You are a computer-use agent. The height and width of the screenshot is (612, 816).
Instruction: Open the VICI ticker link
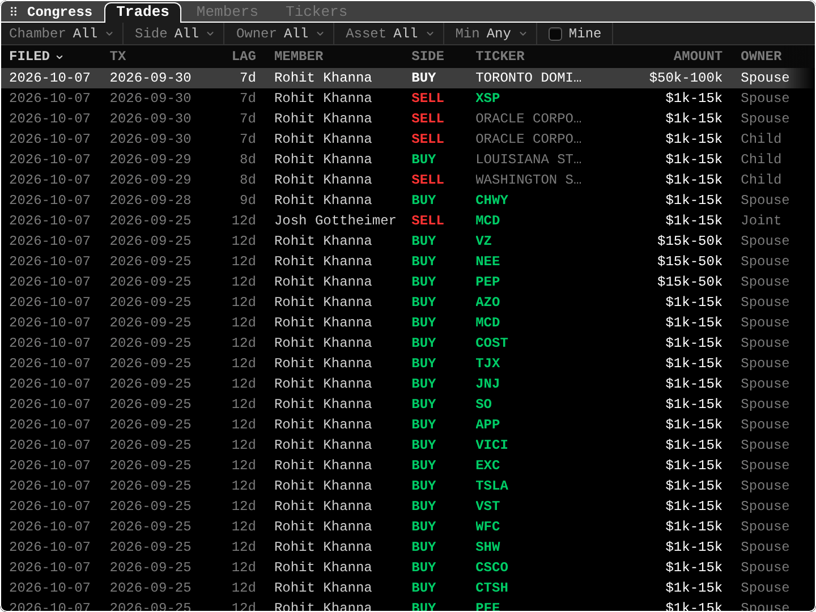pyautogui.click(x=492, y=445)
